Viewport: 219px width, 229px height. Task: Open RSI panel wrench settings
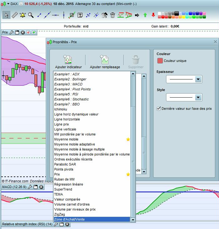pos(56,224)
